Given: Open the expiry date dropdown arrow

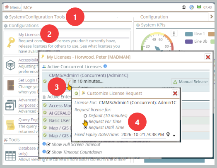Looking at the screenshot, I should tap(174, 136).
